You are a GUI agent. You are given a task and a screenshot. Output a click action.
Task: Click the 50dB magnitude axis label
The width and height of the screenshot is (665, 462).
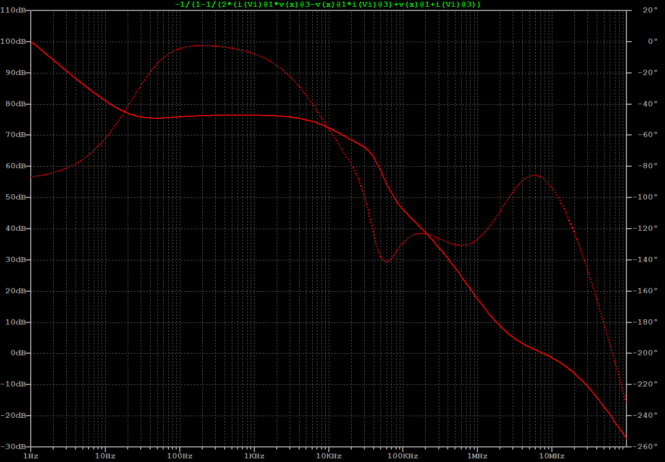[x=15, y=197]
